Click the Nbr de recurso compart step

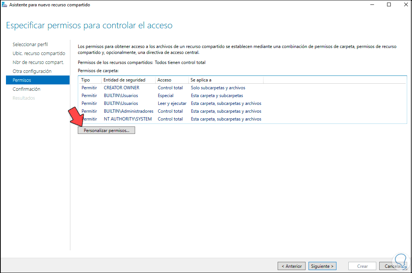click(39, 62)
